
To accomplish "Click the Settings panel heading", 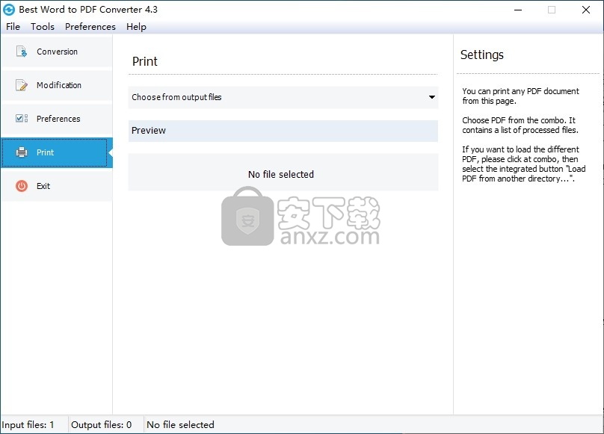I will pyautogui.click(x=482, y=55).
